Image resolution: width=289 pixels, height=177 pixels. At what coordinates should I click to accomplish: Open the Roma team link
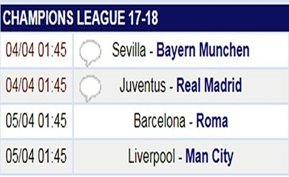coord(212,120)
